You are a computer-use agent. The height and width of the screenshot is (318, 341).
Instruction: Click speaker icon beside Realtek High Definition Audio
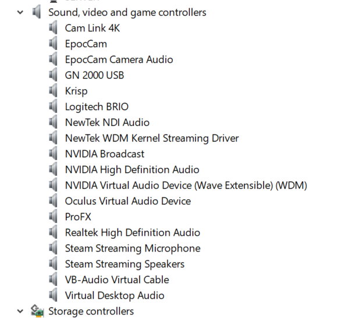click(x=54, y=232)
